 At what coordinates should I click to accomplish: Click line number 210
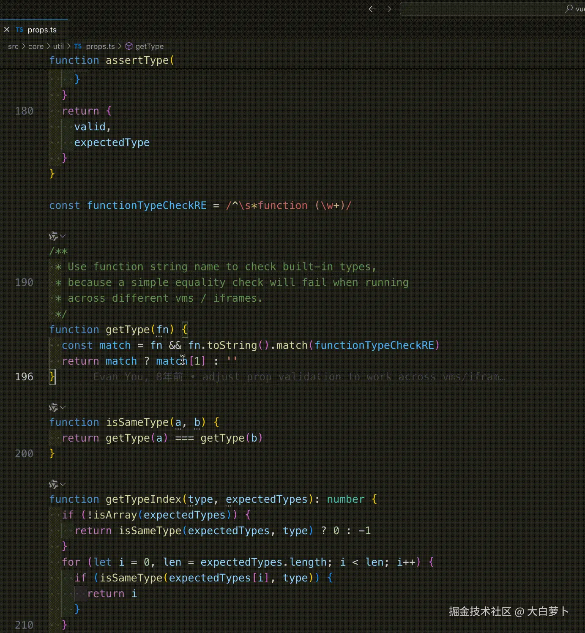[x=24, y=625]
